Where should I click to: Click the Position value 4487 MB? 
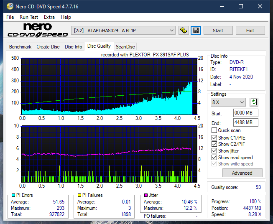coord(252,208)
